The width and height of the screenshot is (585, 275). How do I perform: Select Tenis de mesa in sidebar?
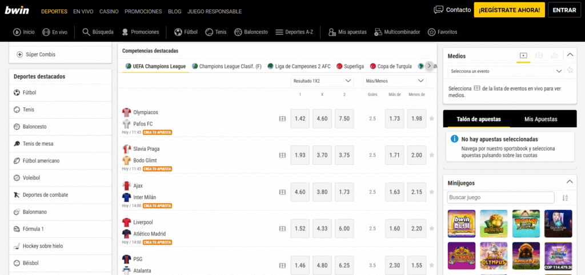click(x=61, y=143)
